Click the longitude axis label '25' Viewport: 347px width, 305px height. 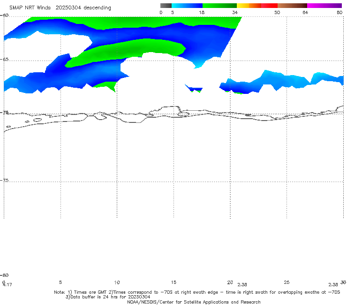[287, 282]
